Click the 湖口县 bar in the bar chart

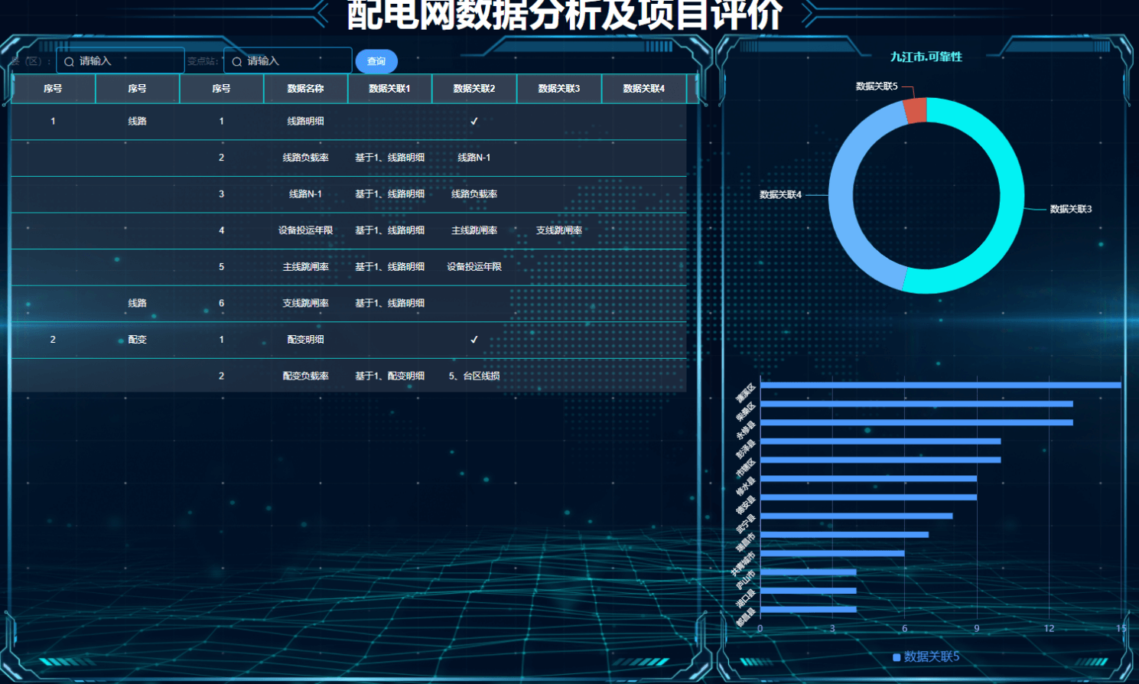pos(809,591)
